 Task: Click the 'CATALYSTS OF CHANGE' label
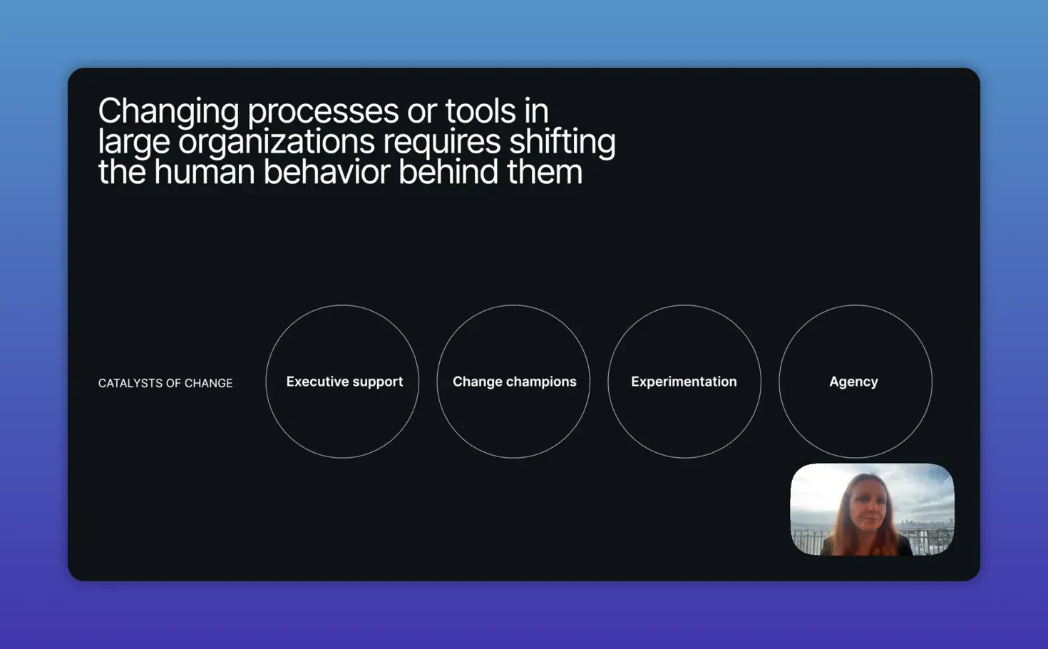point(165,383)
